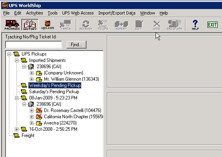Select the California North Chapter label
Screen dimensions: 222x157
[73, 117]
